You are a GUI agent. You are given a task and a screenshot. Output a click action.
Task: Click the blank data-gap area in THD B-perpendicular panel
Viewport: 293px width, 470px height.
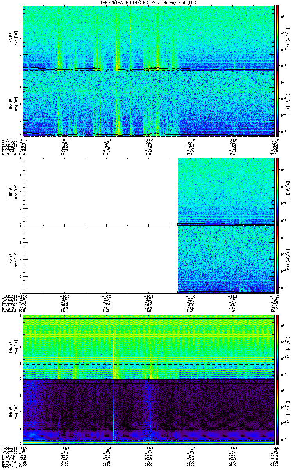click(100, 192)
